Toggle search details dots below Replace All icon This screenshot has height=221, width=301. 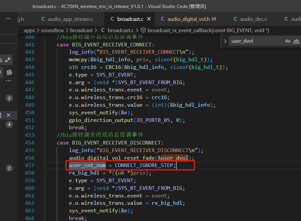[8, 81]
